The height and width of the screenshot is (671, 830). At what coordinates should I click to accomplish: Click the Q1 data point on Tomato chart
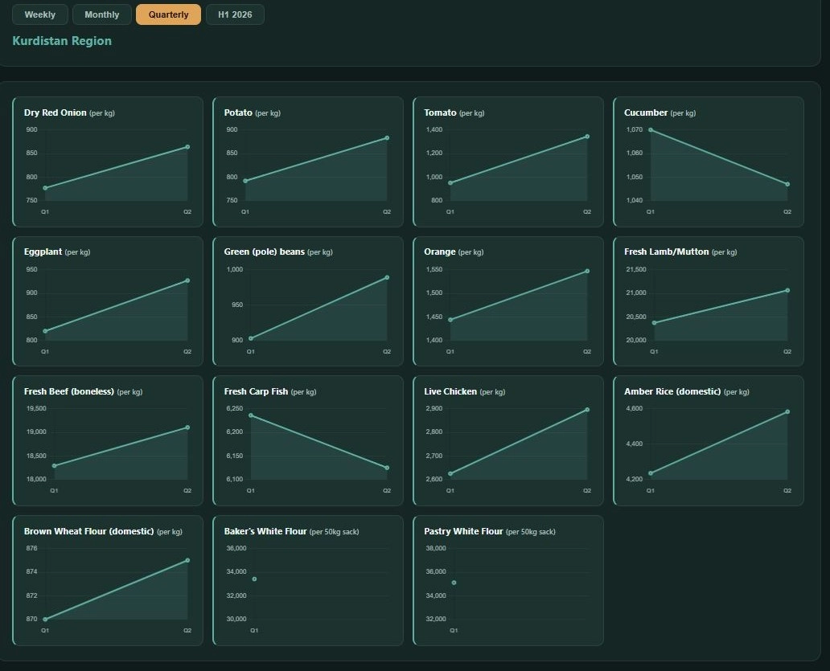450,183
